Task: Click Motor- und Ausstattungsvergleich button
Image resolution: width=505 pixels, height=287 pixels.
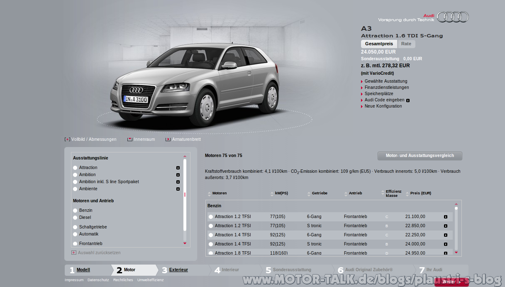Action: point(420,156)
